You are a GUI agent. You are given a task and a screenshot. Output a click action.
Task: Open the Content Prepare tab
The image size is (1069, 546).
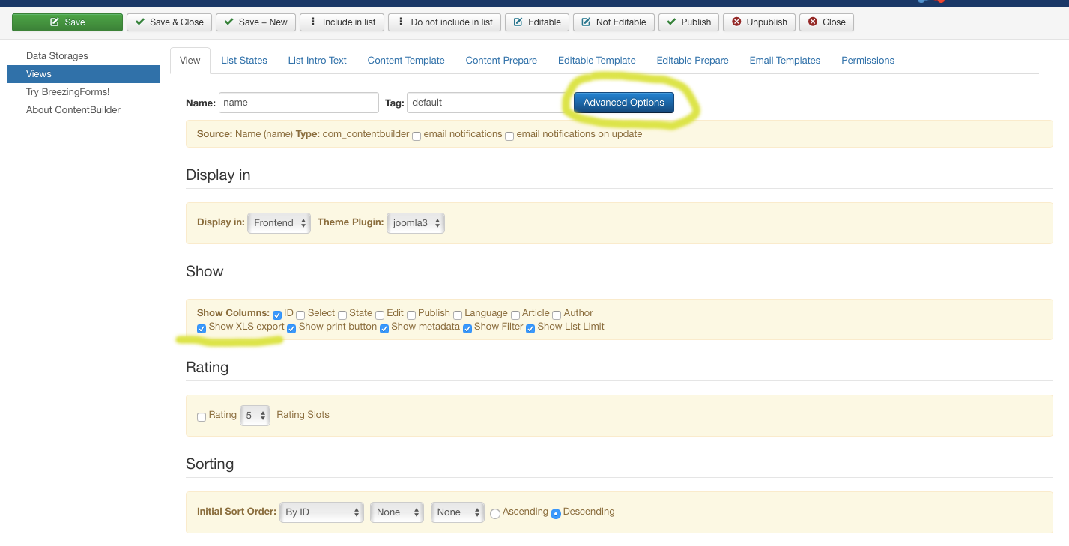[x=501, y=61]
